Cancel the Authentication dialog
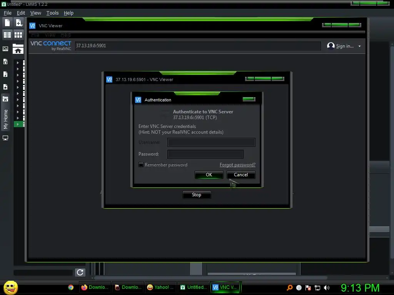394x295 pixels. pyautogui.click(x=241, y=175)
